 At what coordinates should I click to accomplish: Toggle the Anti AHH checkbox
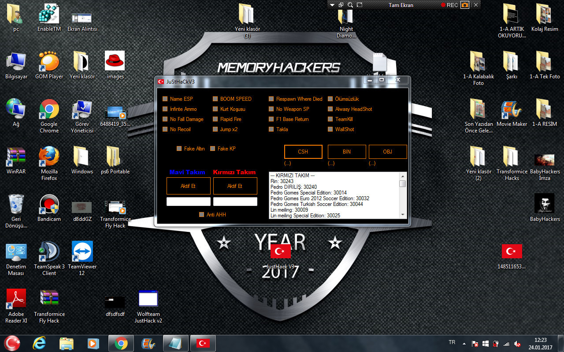click(x=202, y=215)
